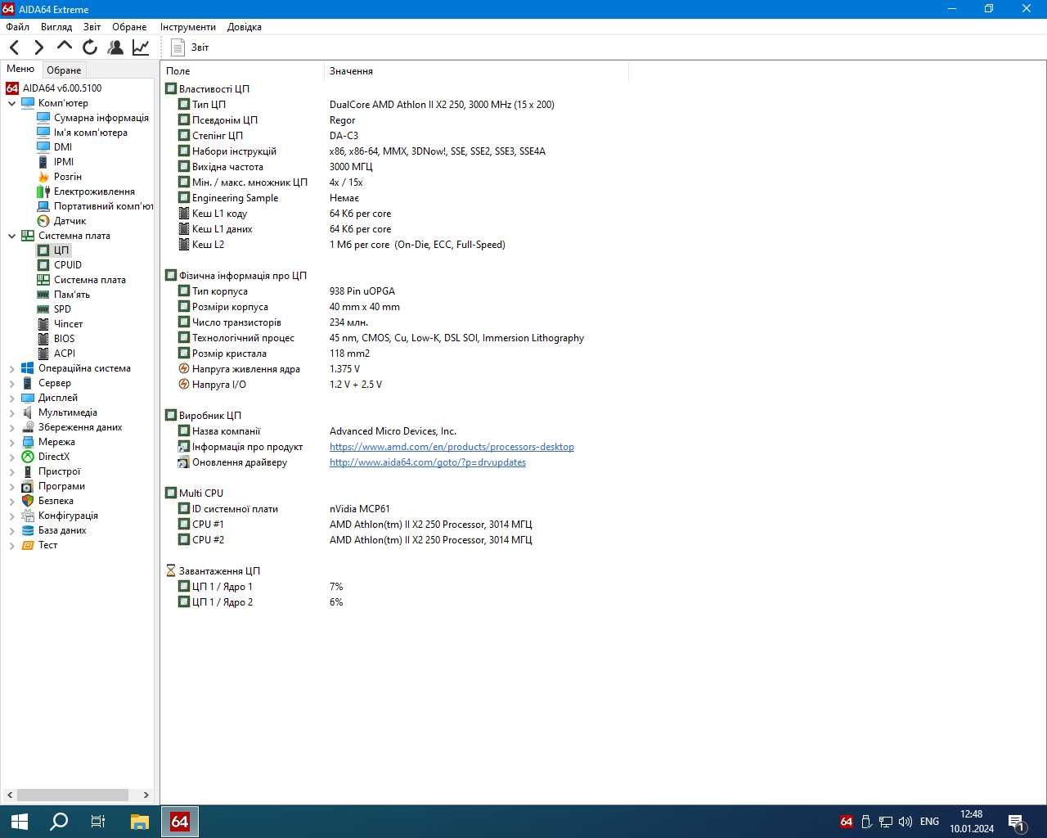Select the База даних node
This screenshot has height=838, width=1047.
pos(62,530)
